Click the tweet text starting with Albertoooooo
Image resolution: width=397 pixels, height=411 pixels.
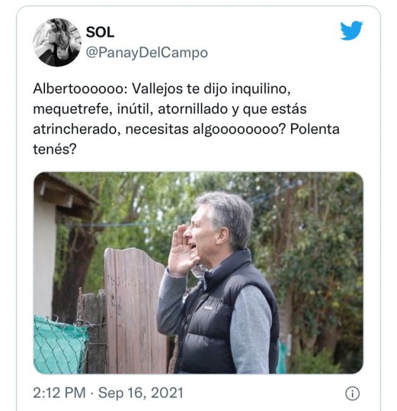pyautogui.click(x=186, y=119)
